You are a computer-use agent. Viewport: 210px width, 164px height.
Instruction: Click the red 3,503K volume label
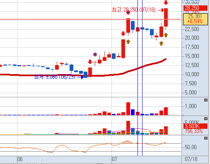point(196,126)
